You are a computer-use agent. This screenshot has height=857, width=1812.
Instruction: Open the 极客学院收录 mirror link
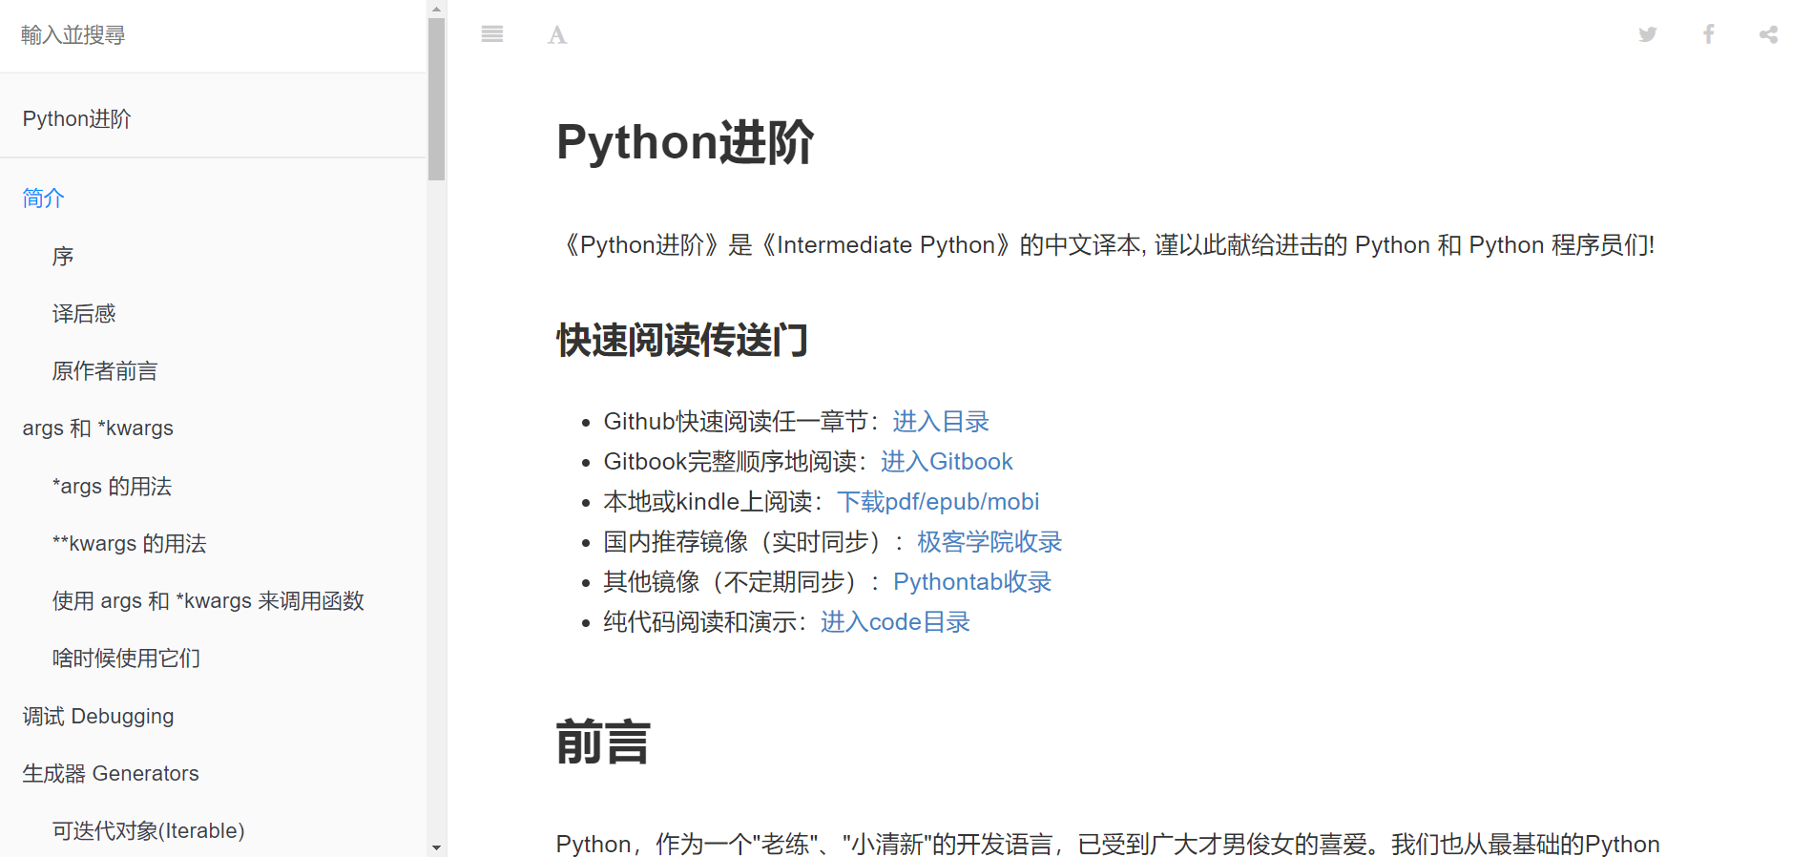click(x=989, y=542)
